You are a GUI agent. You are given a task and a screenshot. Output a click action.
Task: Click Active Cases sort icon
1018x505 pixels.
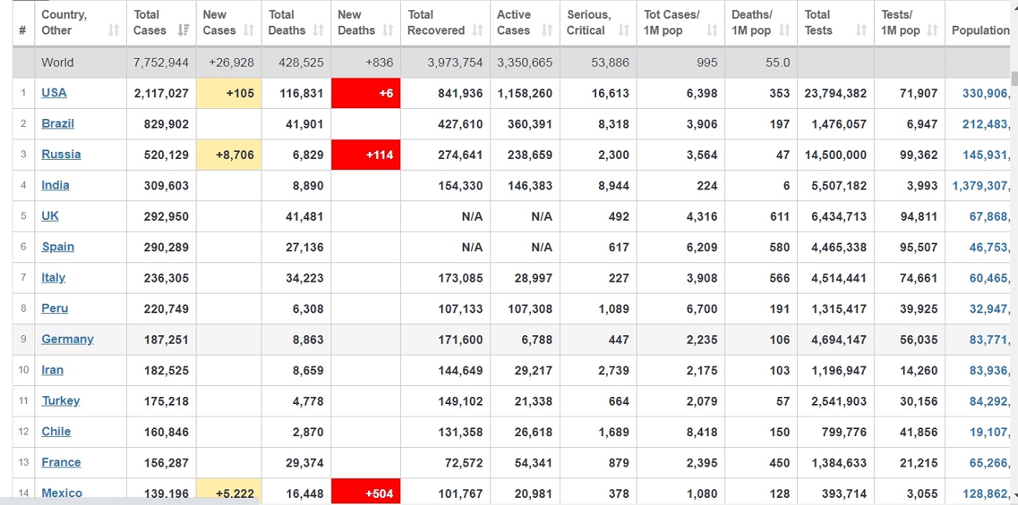coord(547,31)
